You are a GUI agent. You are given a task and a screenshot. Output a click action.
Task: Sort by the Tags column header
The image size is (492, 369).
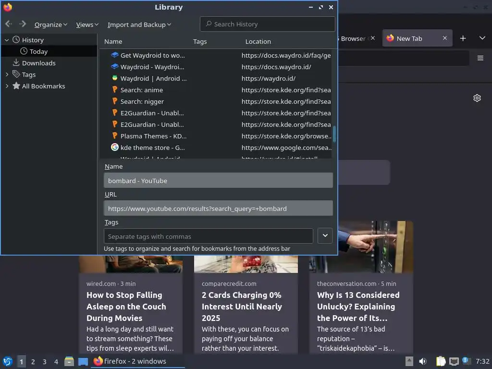click(200, 41)
